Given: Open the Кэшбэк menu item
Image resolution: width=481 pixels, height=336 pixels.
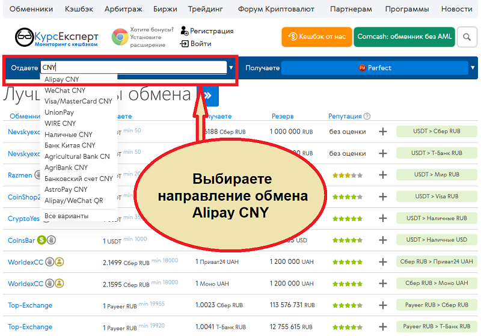Looking at the screenshot, I should (79, 9).
